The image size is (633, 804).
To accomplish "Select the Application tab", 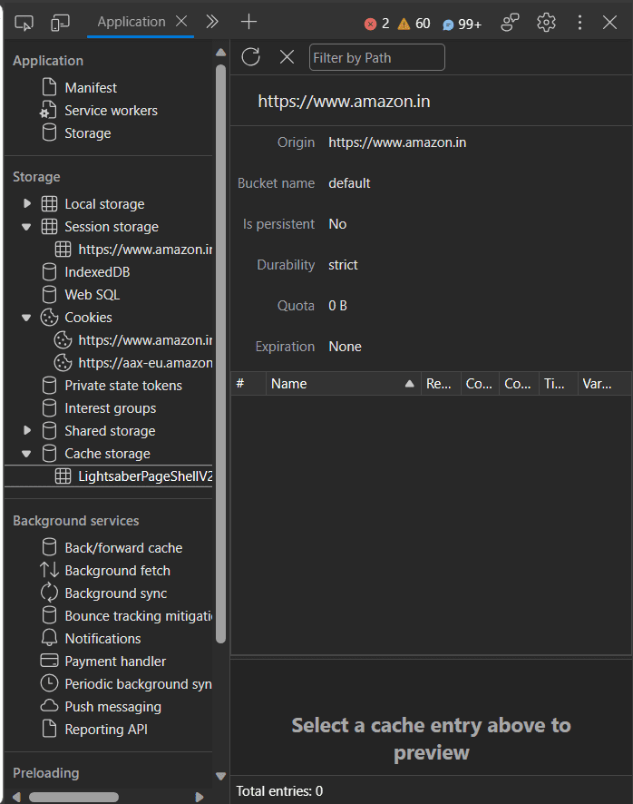I will pos(131,22).
